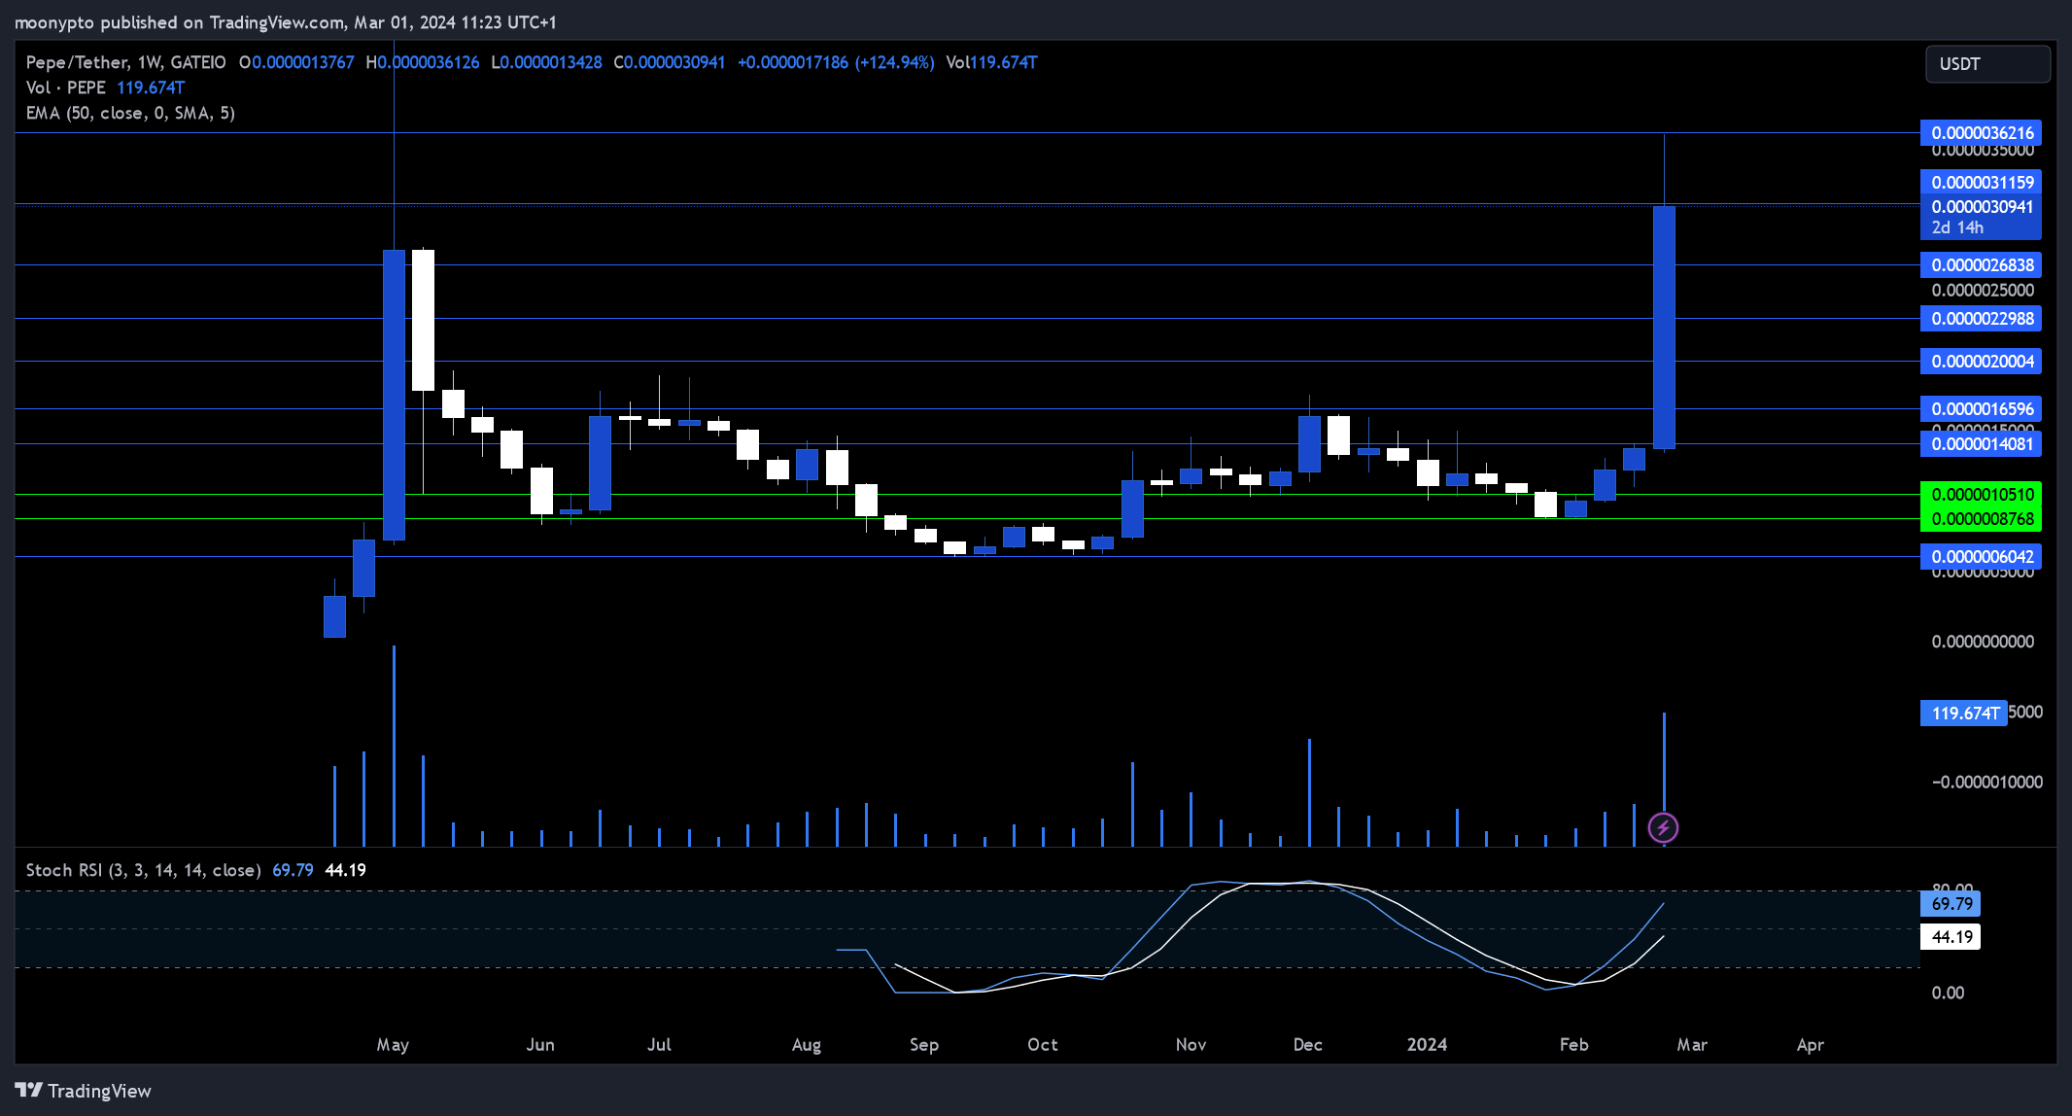Click the 0.0000025000 price axis tick
Screen dimensions: 2072x1116
coord(1983,291)
